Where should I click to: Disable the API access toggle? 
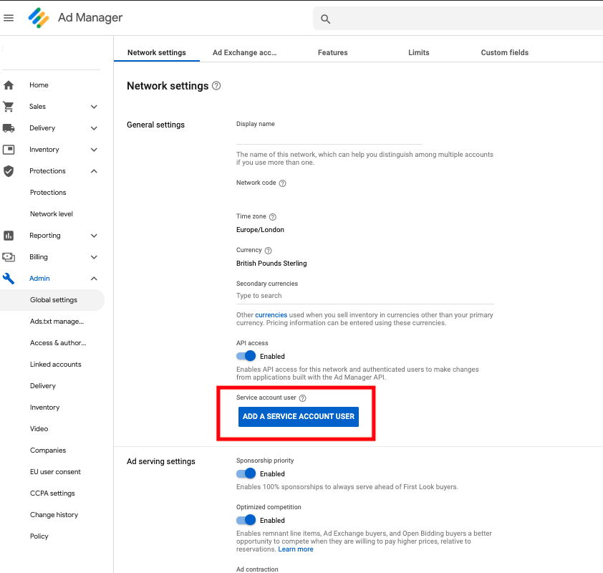246,356
